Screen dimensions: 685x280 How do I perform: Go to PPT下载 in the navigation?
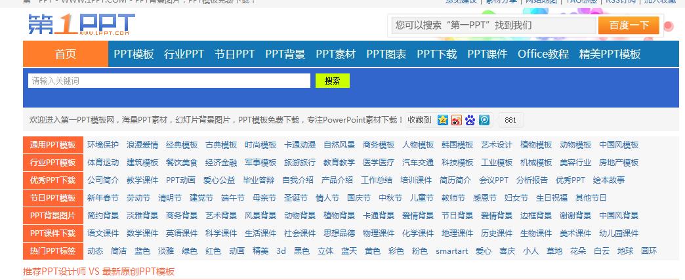(437, 54)
